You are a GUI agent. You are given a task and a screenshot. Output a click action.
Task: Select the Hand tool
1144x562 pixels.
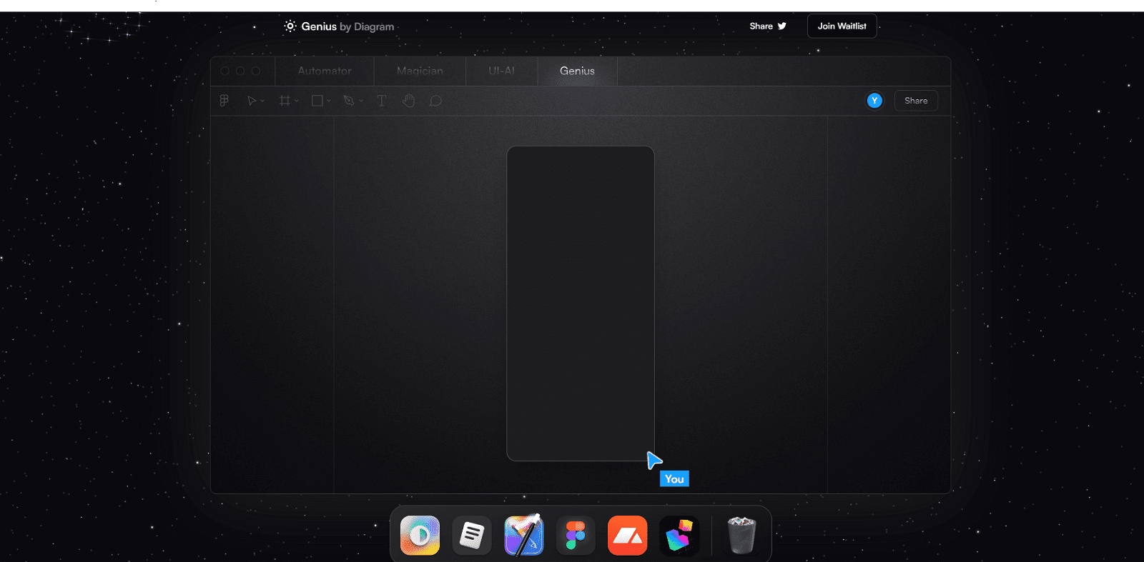pyautogui.click(x=408, y=101)
